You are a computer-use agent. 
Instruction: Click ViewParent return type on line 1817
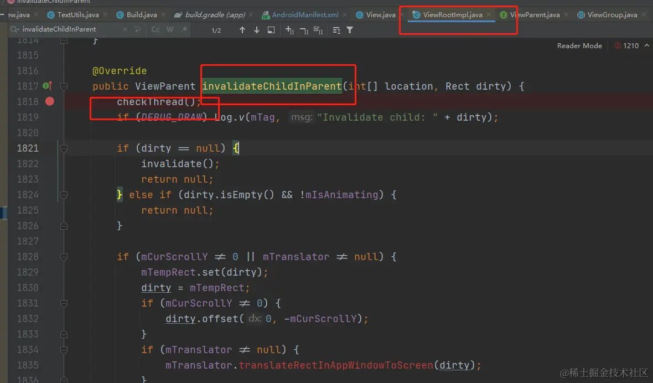(165, 86)
